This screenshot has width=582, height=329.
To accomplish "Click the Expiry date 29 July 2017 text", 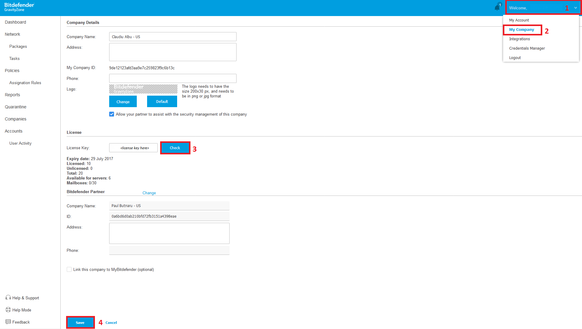I will point(90,159).
